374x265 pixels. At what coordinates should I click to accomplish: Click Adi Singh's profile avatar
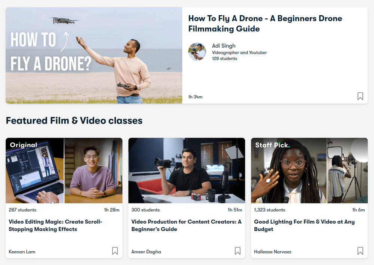(x=197, y=52)
